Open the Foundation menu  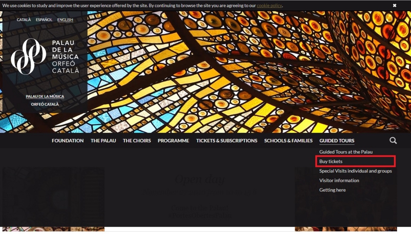point(67,141)
